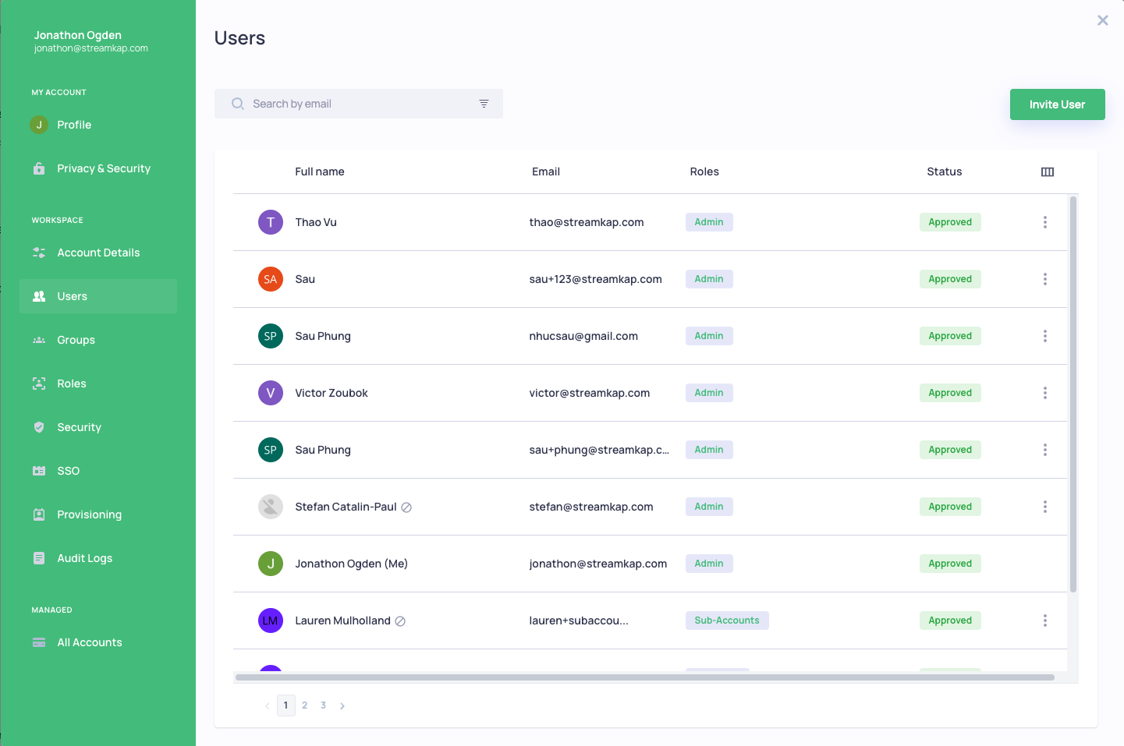Click the magnifying glass in the search bar
Viewport: 1124px width, 746px height.
click(x=237, y=103)
